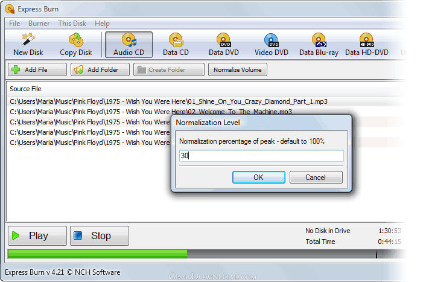Select the Audio CD mode
The image size is (426, 282).
click(x=129, y=45)
